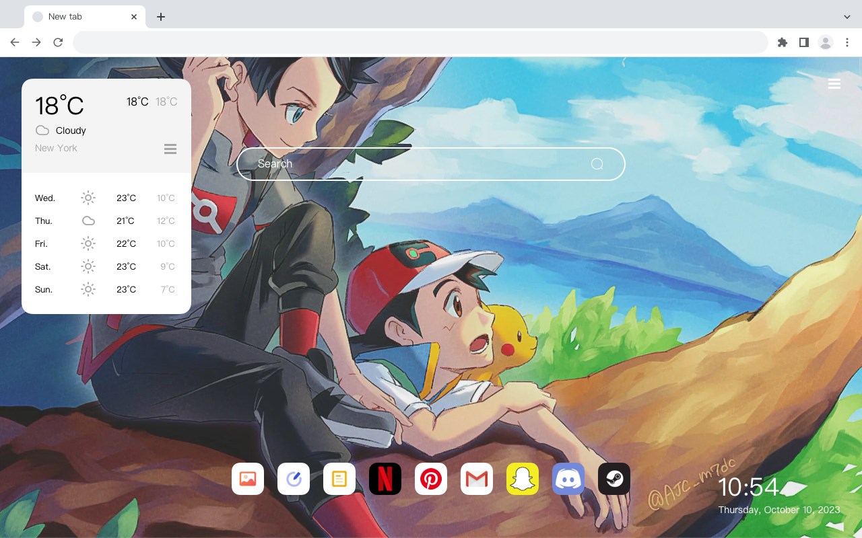Image resolution: width=862 pixels, height=538 pixels.
Task: Open the Discord shortcut
Action: click(568, 479)
